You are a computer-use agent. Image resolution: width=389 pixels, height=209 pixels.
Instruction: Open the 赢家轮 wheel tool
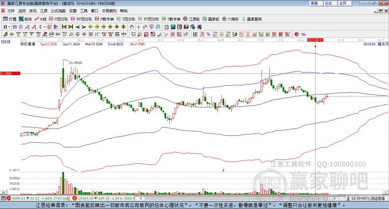(211, 19)
